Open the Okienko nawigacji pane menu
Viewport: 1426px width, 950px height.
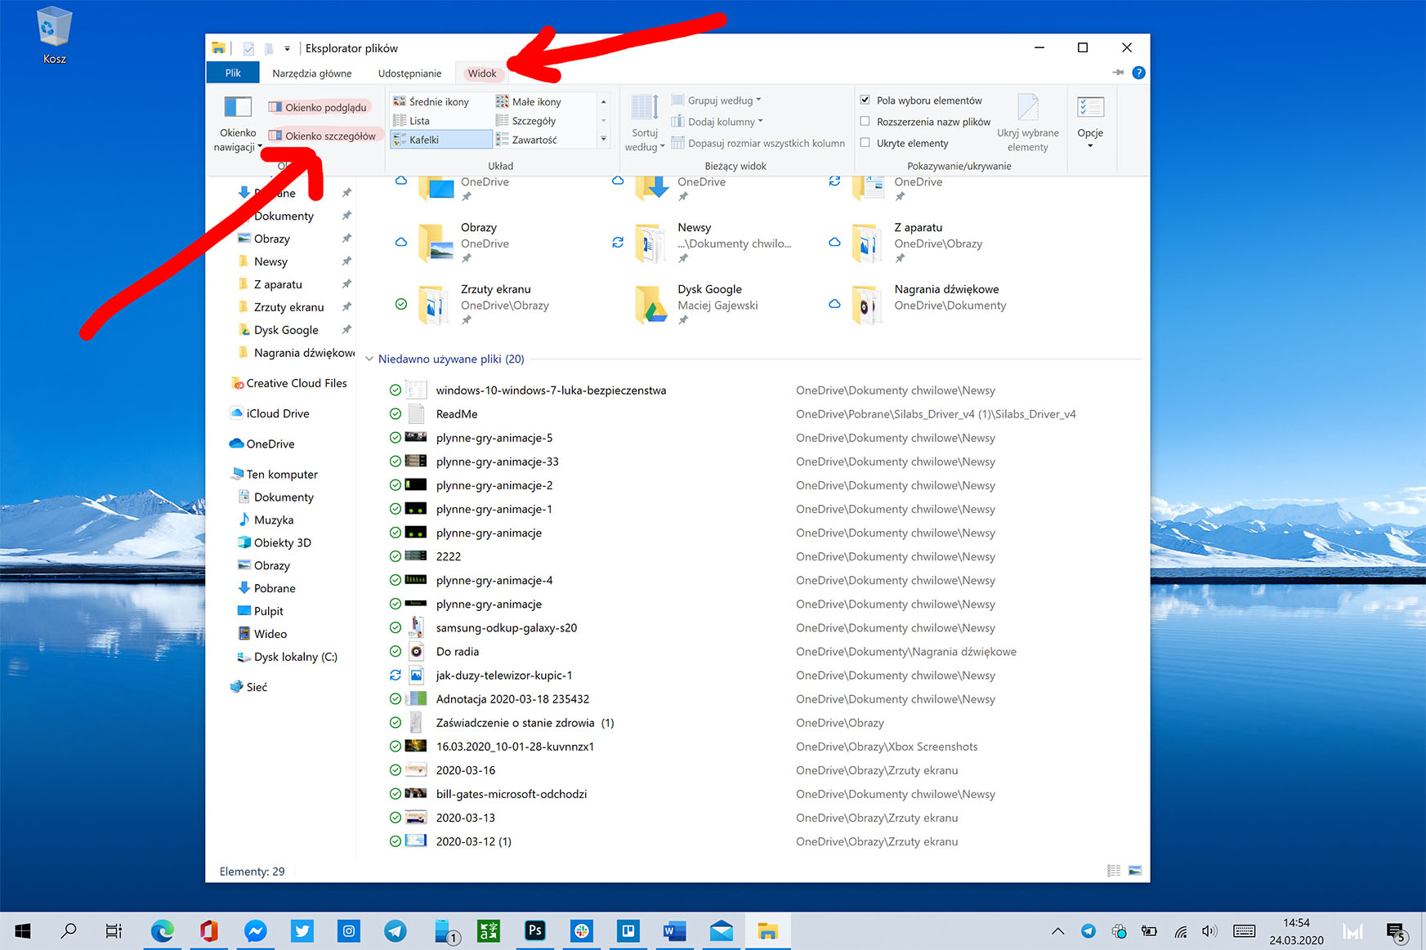click(238, 123)
